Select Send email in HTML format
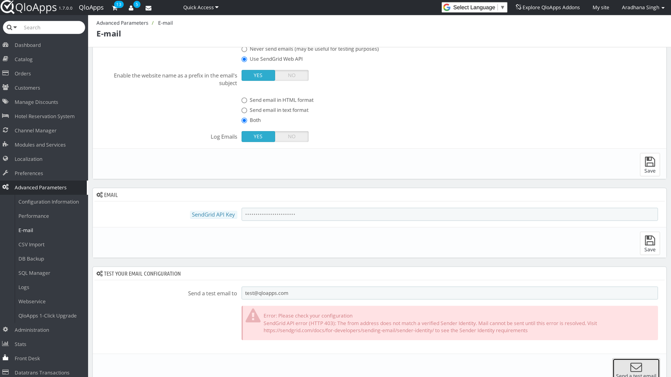 point(244,100)
